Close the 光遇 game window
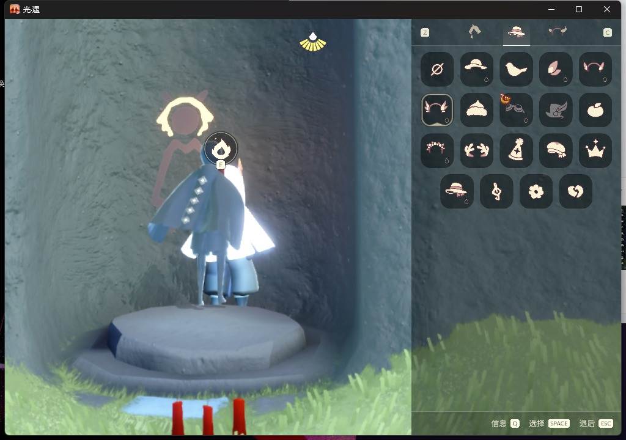Image resolution: width=626 pixels, height=440 pixels. pyautogui.click(x=607, y=9)
